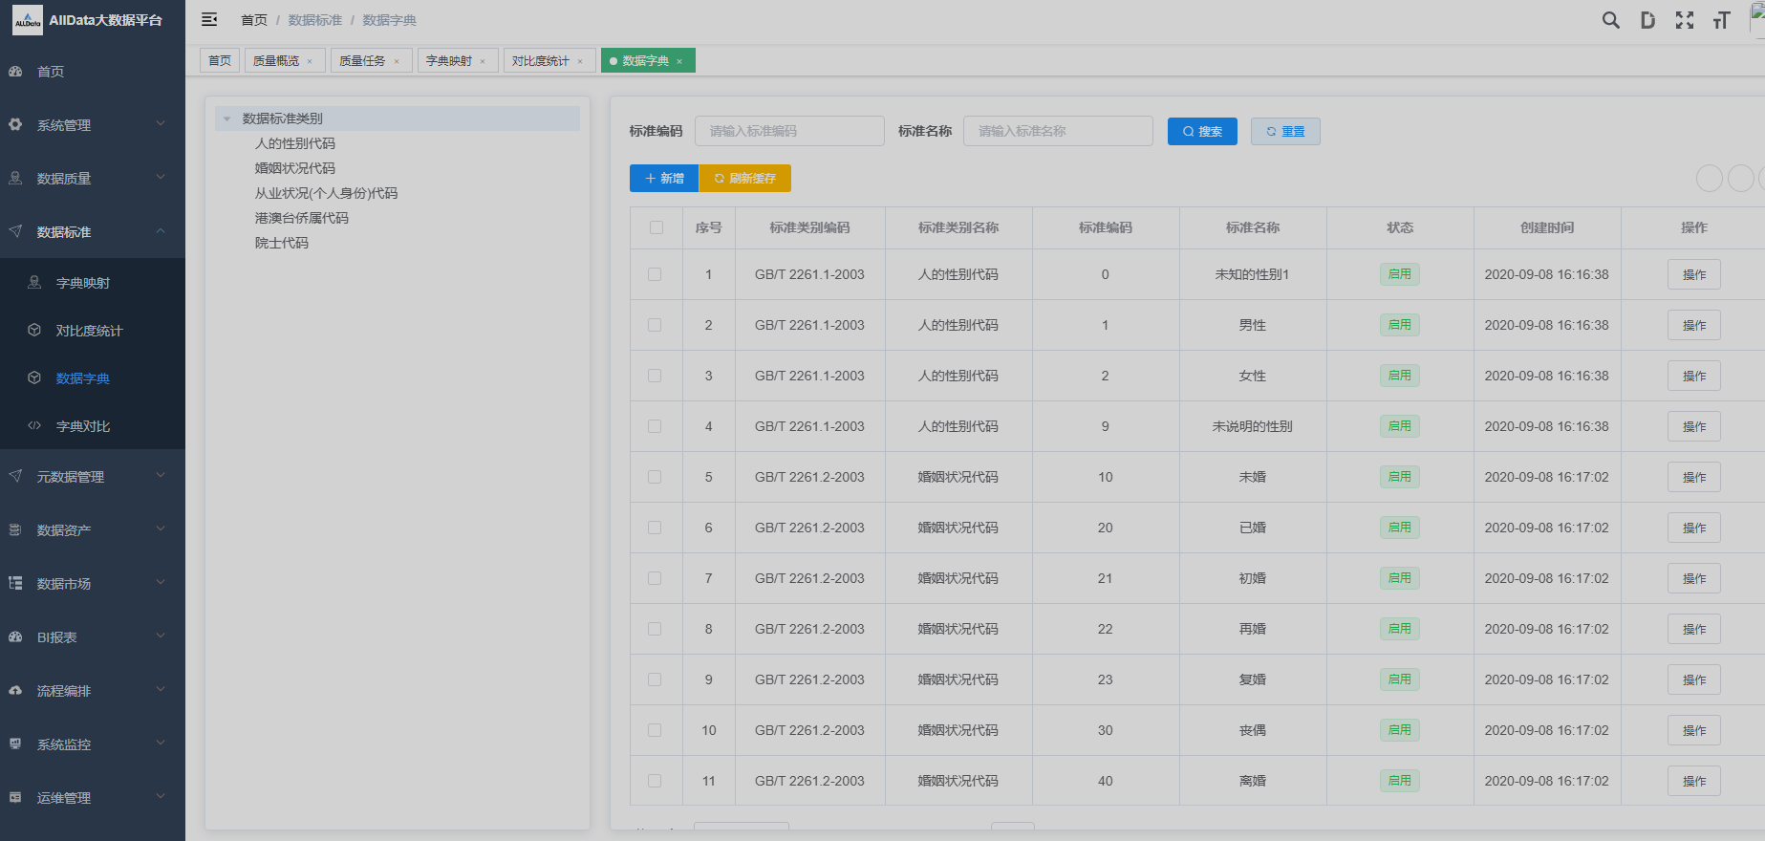Collapse the 数据标准类别 tree node
This screenshot has height=841, width=1765.
(226, 119)
